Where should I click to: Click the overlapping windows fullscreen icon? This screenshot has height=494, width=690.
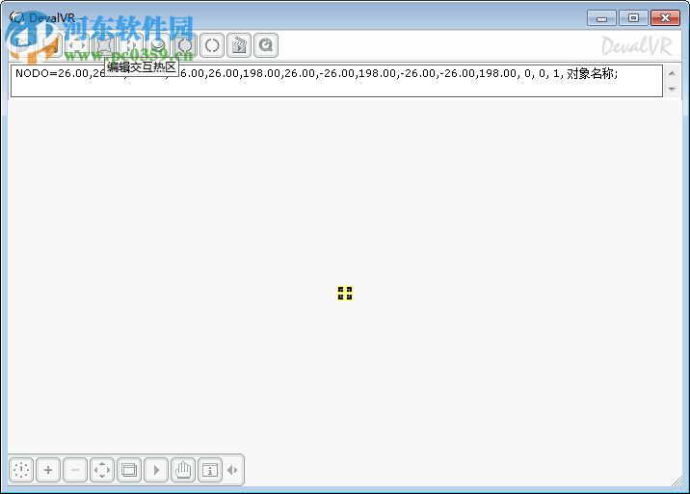coord(129,470)
